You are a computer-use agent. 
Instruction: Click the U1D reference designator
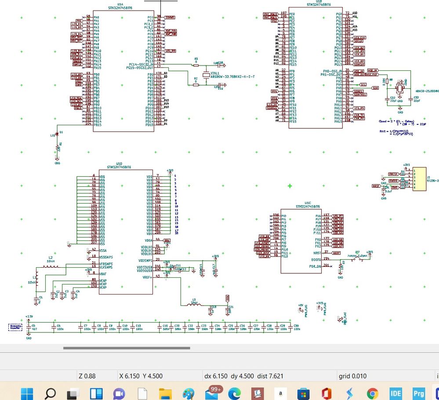pos(119,164)
